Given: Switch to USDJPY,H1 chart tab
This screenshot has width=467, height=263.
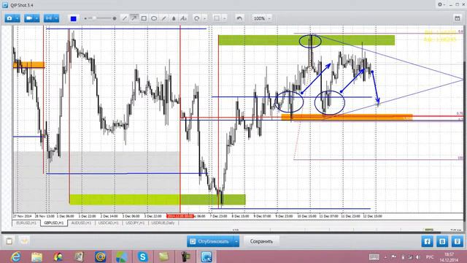Looking at the screenshot, I should [135, 223].
